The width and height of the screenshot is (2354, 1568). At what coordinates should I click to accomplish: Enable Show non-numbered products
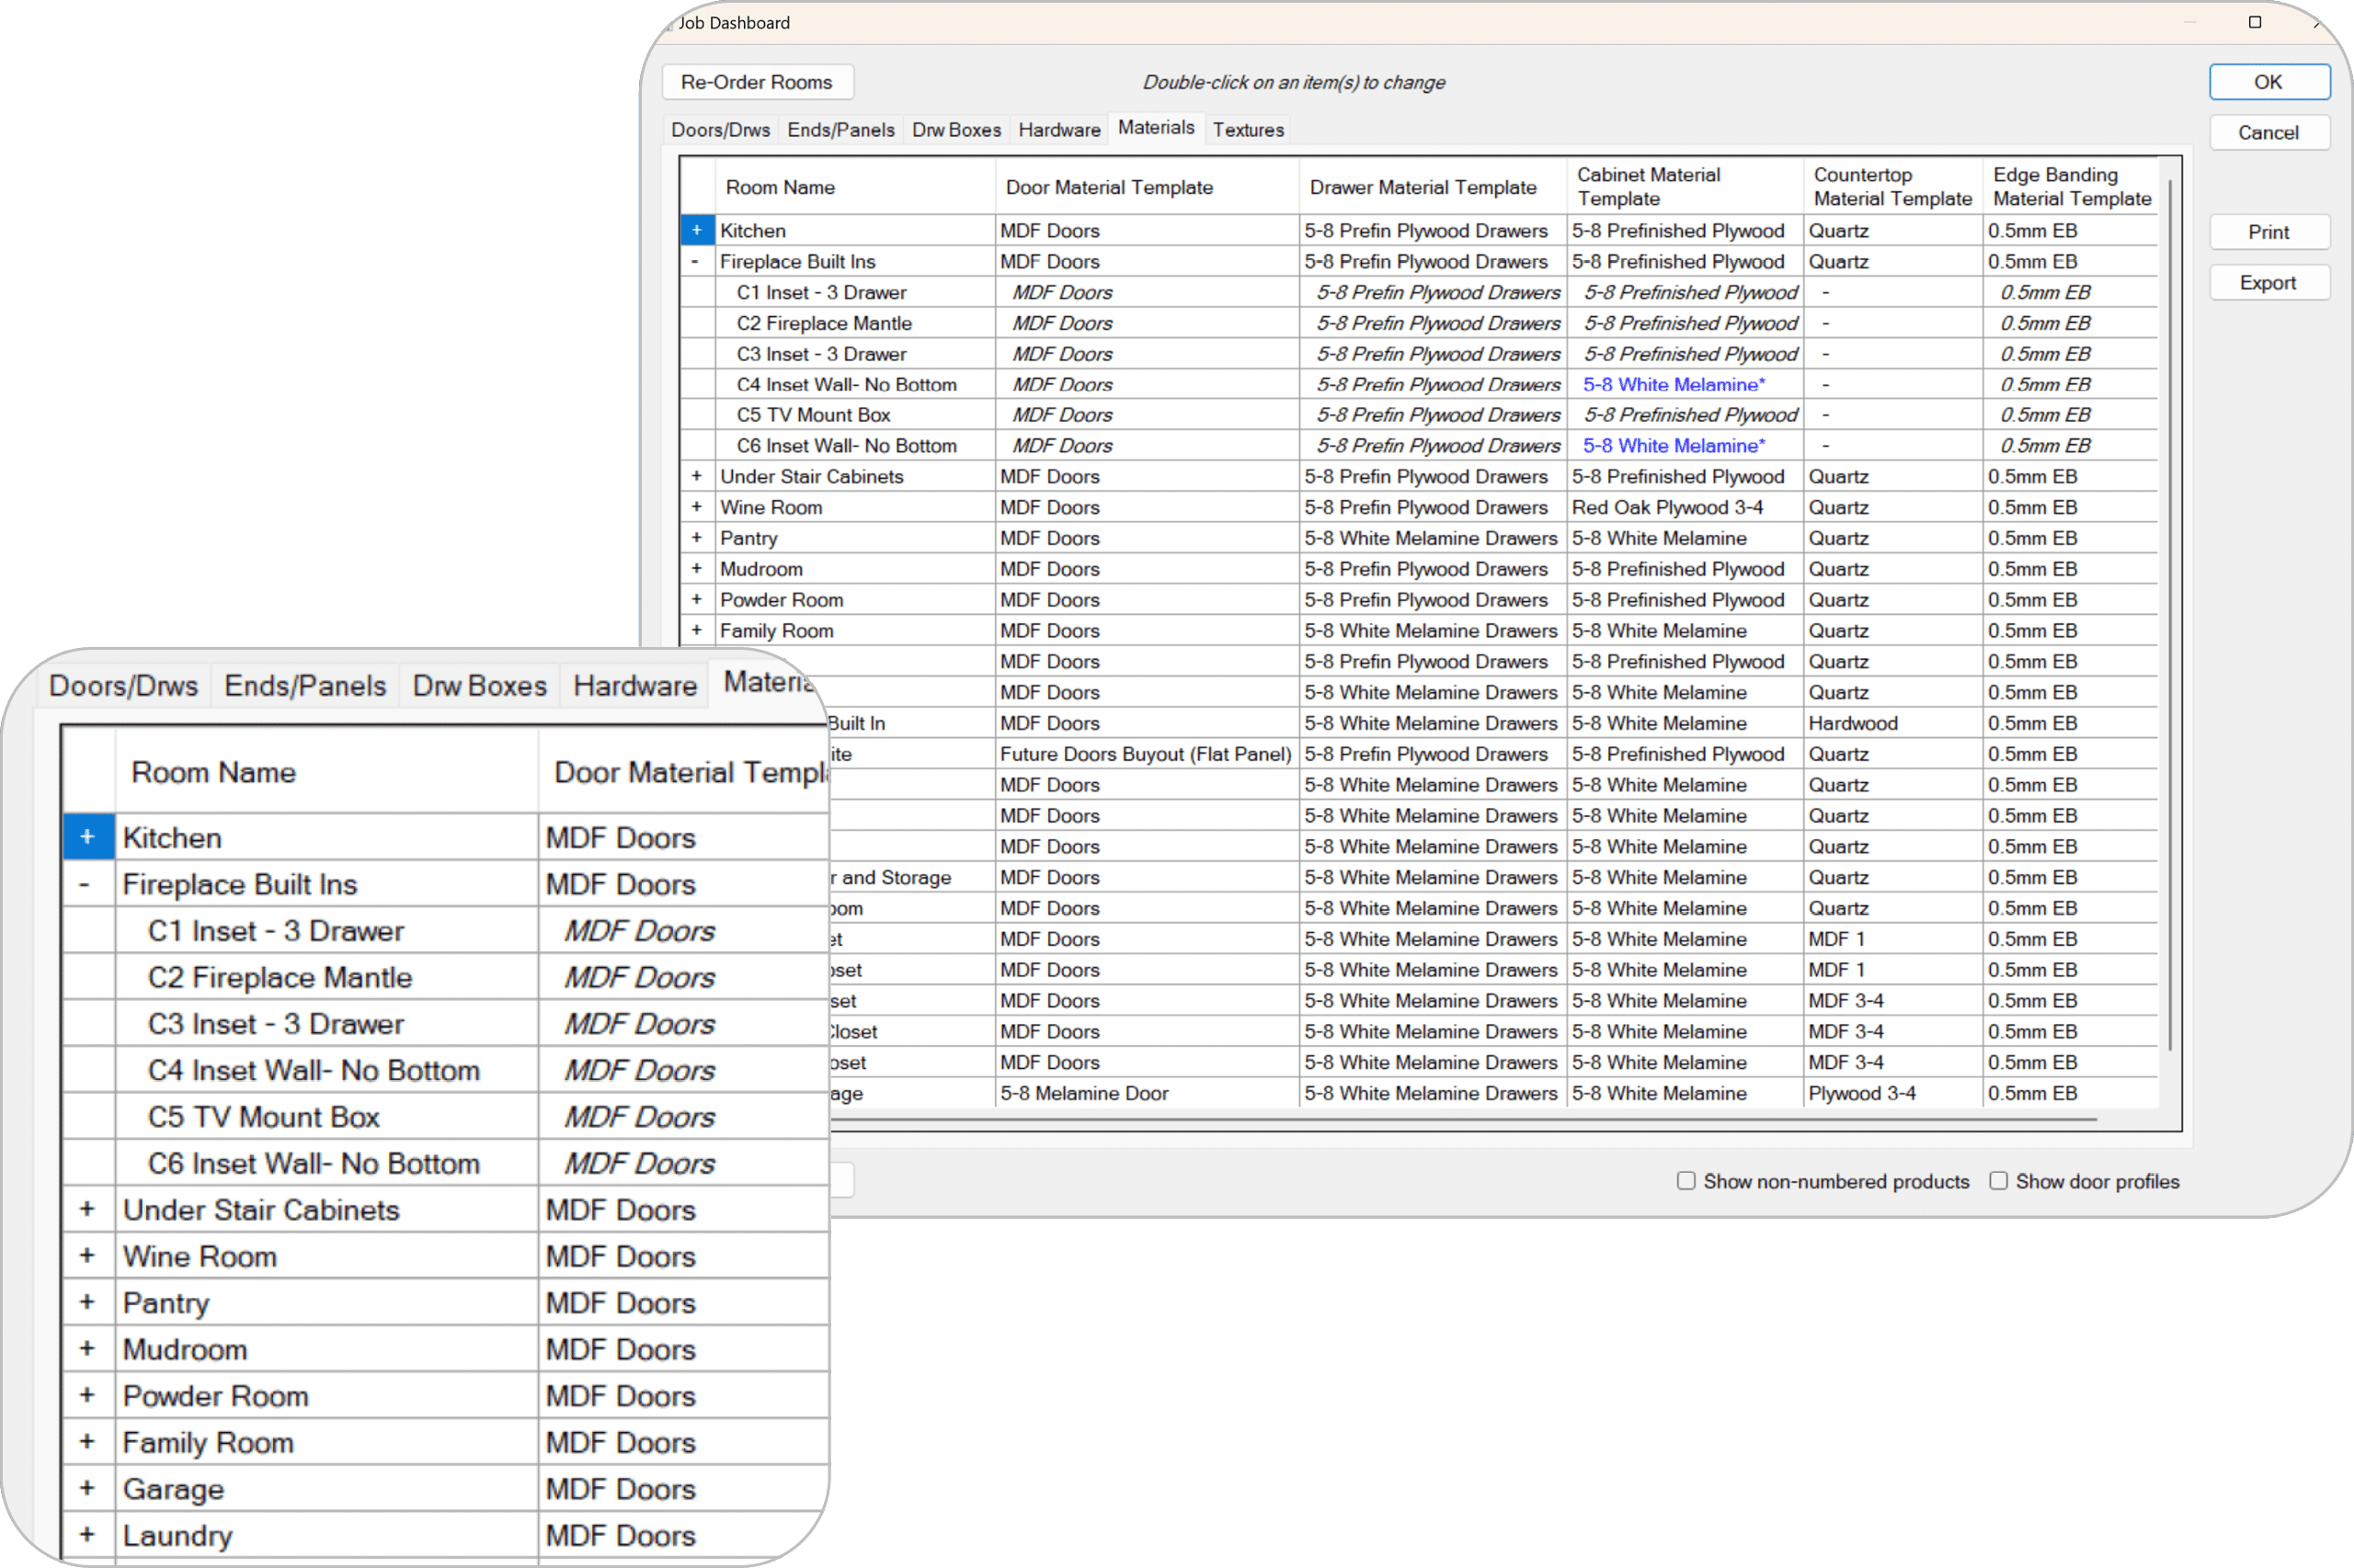[x=1685, y=1181]
